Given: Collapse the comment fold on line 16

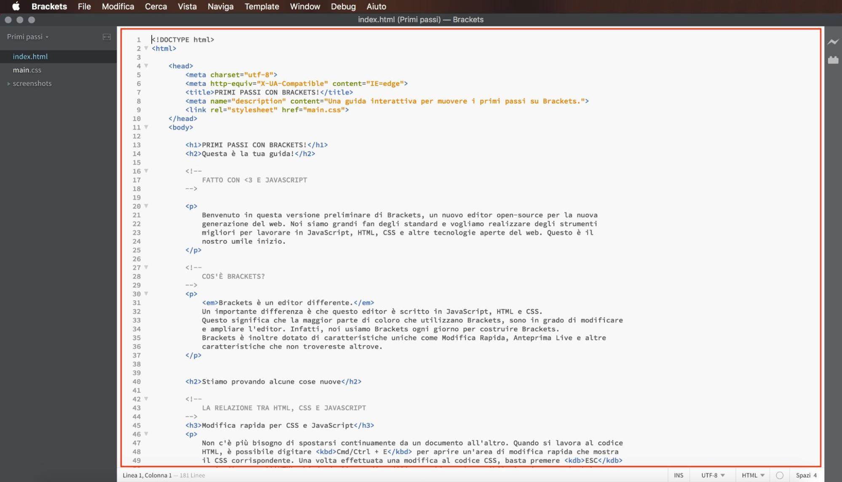Looking at the screenshot, I should pyautogui.click(x=146, y=171).
